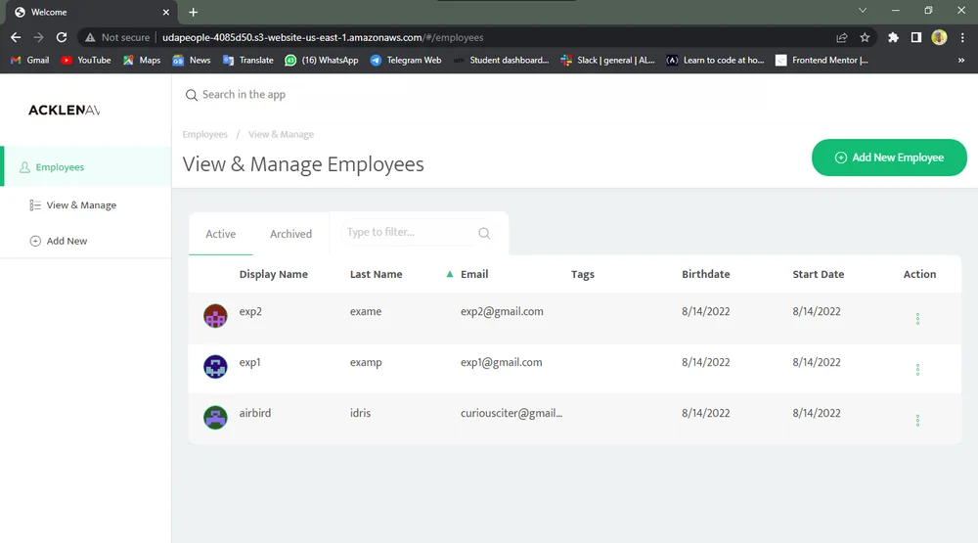The height and width of the screenshot is (543, 978).
Task: Sort by Display Name column
Action: coord(273,274)
